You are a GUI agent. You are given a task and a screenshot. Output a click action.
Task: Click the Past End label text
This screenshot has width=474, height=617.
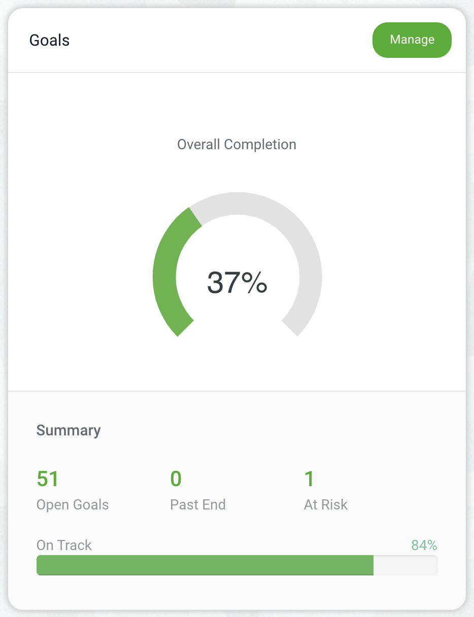pos(198,504)
